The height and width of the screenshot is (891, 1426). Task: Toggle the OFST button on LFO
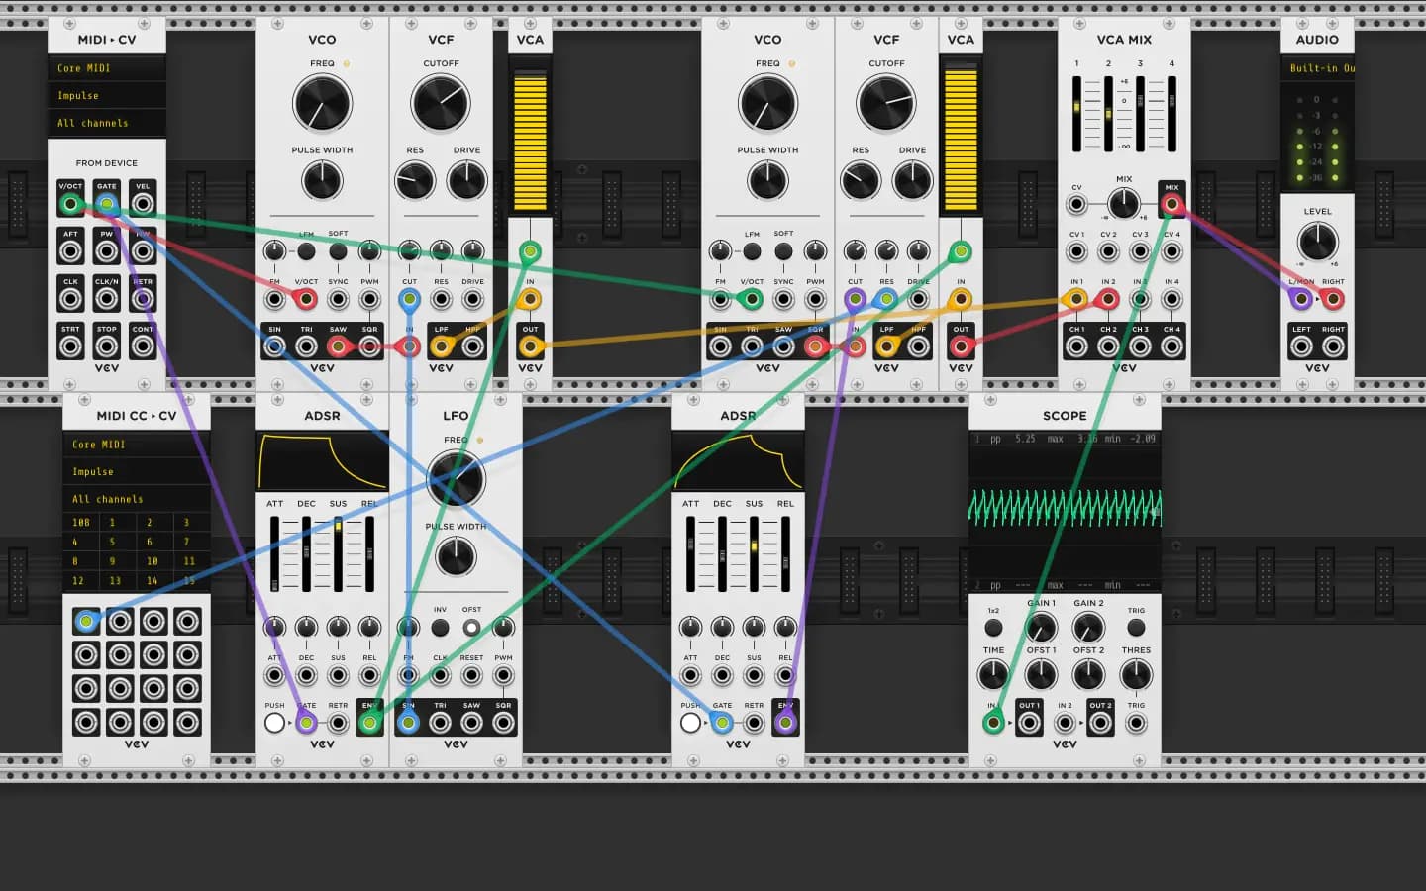click(x=471, y=628)
